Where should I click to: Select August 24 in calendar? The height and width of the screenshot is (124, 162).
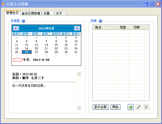(x=76, y=48)
